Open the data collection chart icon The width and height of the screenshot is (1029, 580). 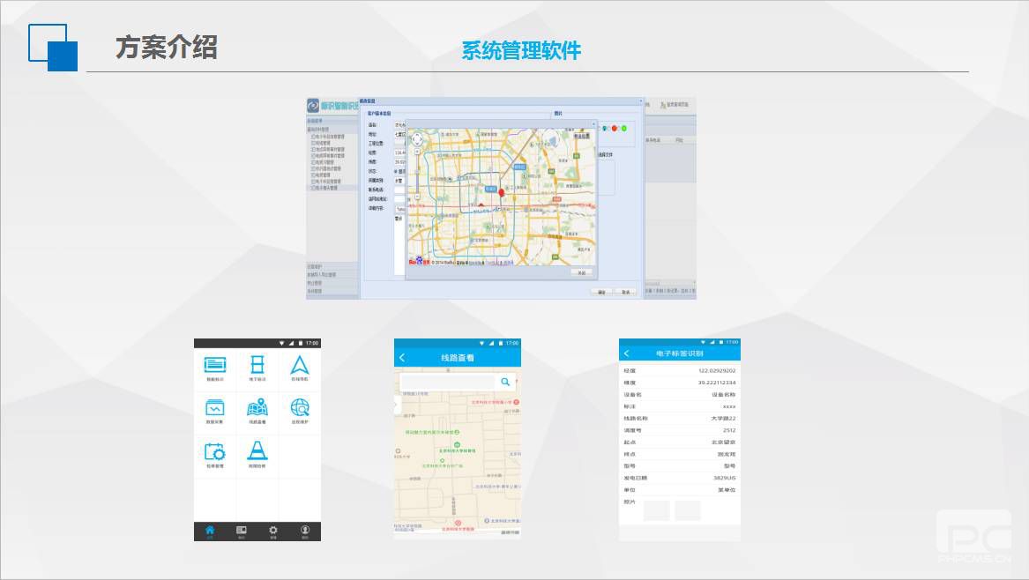point(215,408)
